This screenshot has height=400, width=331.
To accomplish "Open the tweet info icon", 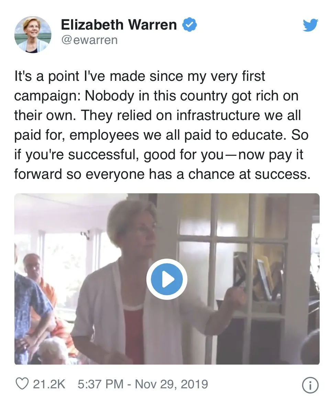I will (x=310, y=385).
